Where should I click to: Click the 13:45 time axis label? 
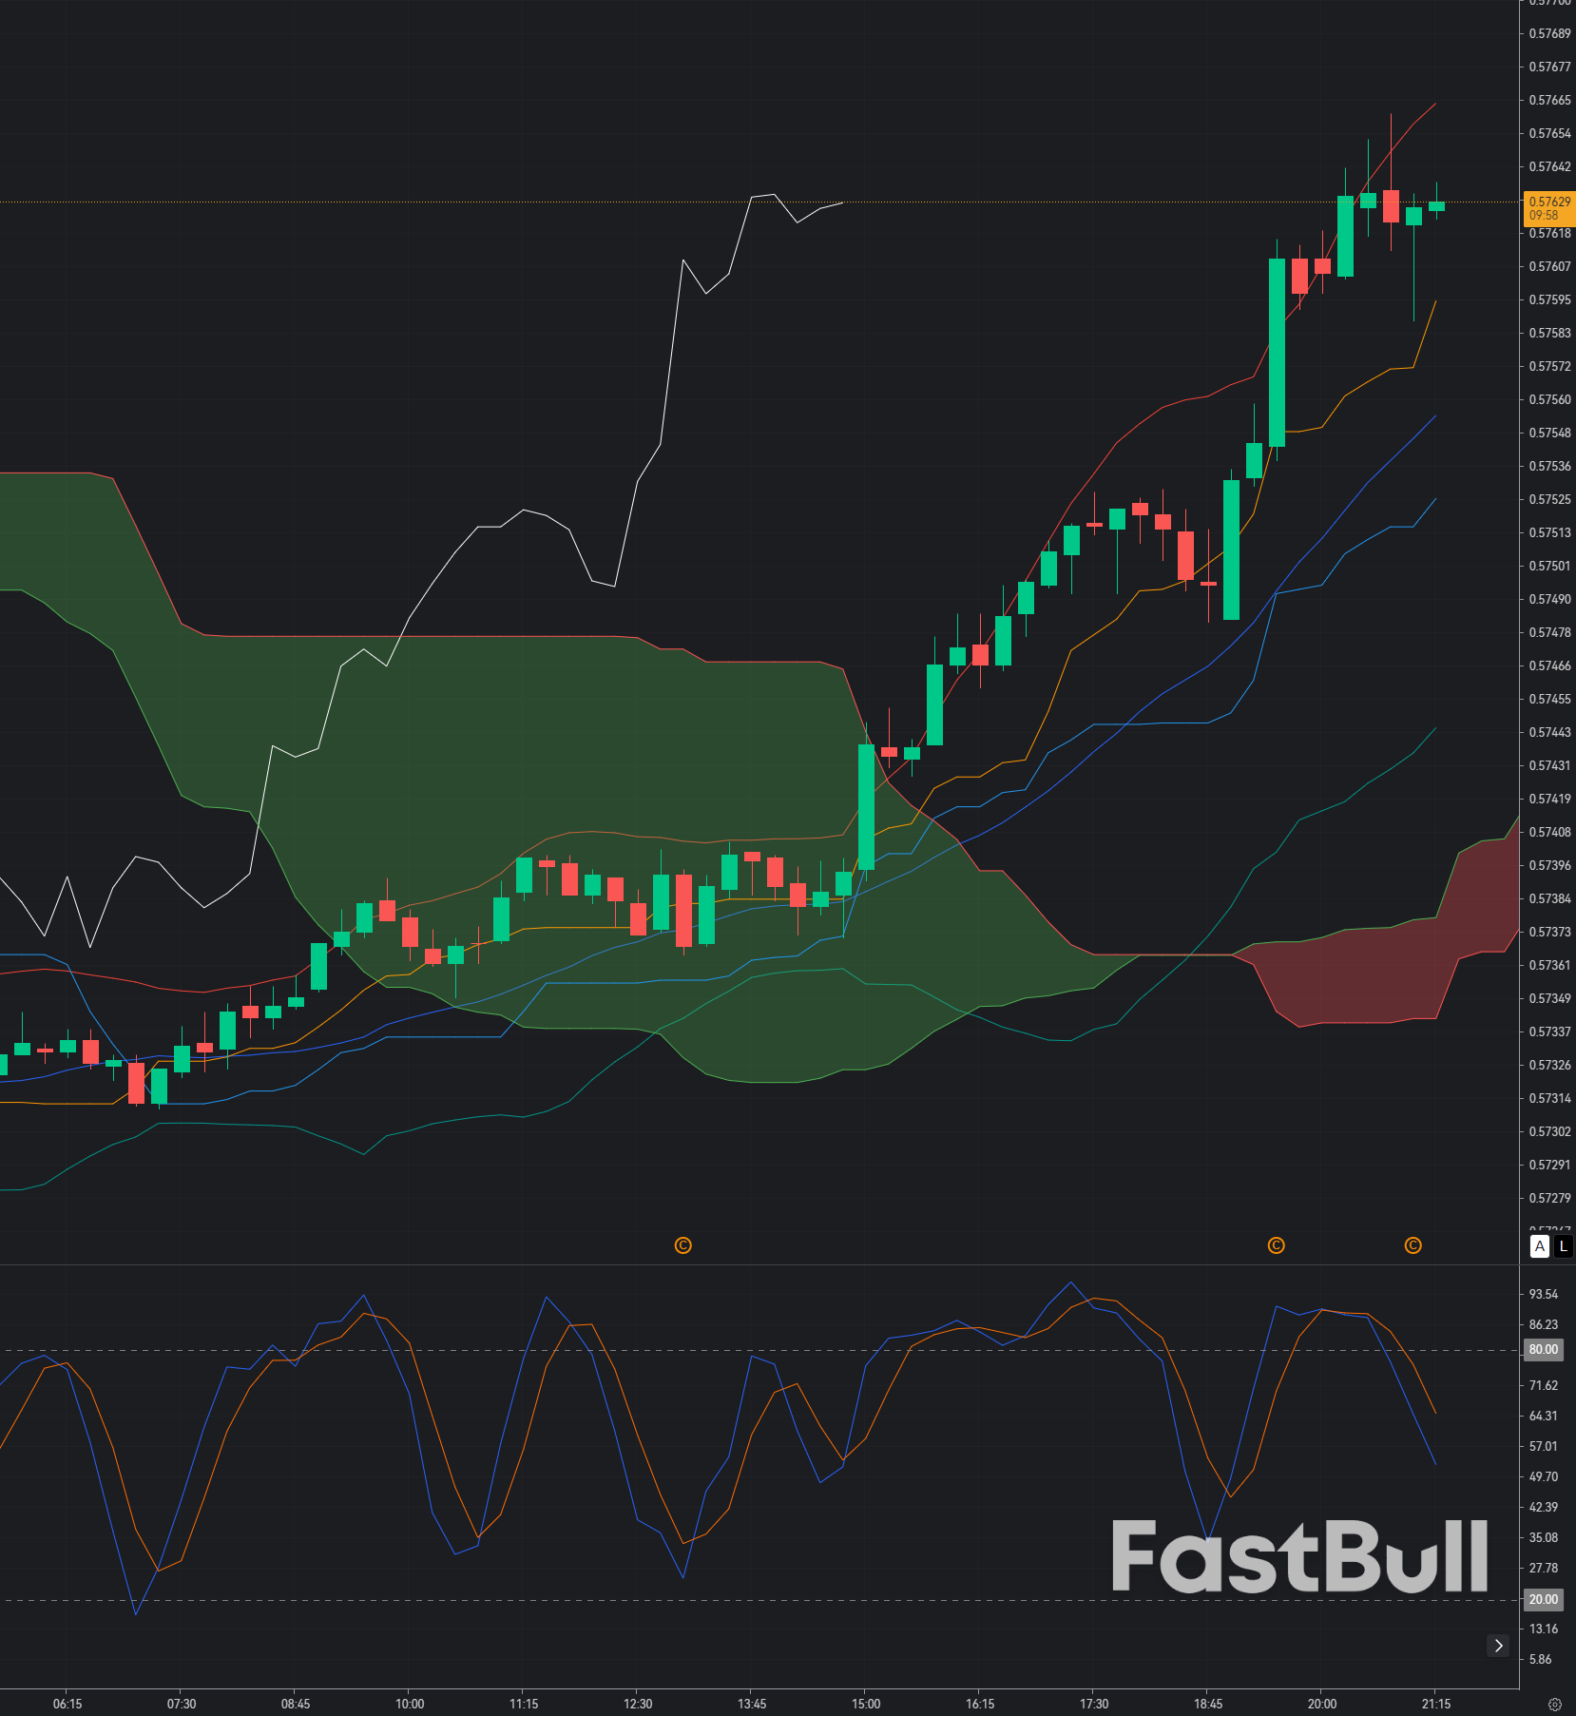click(x=752, y=1704)
